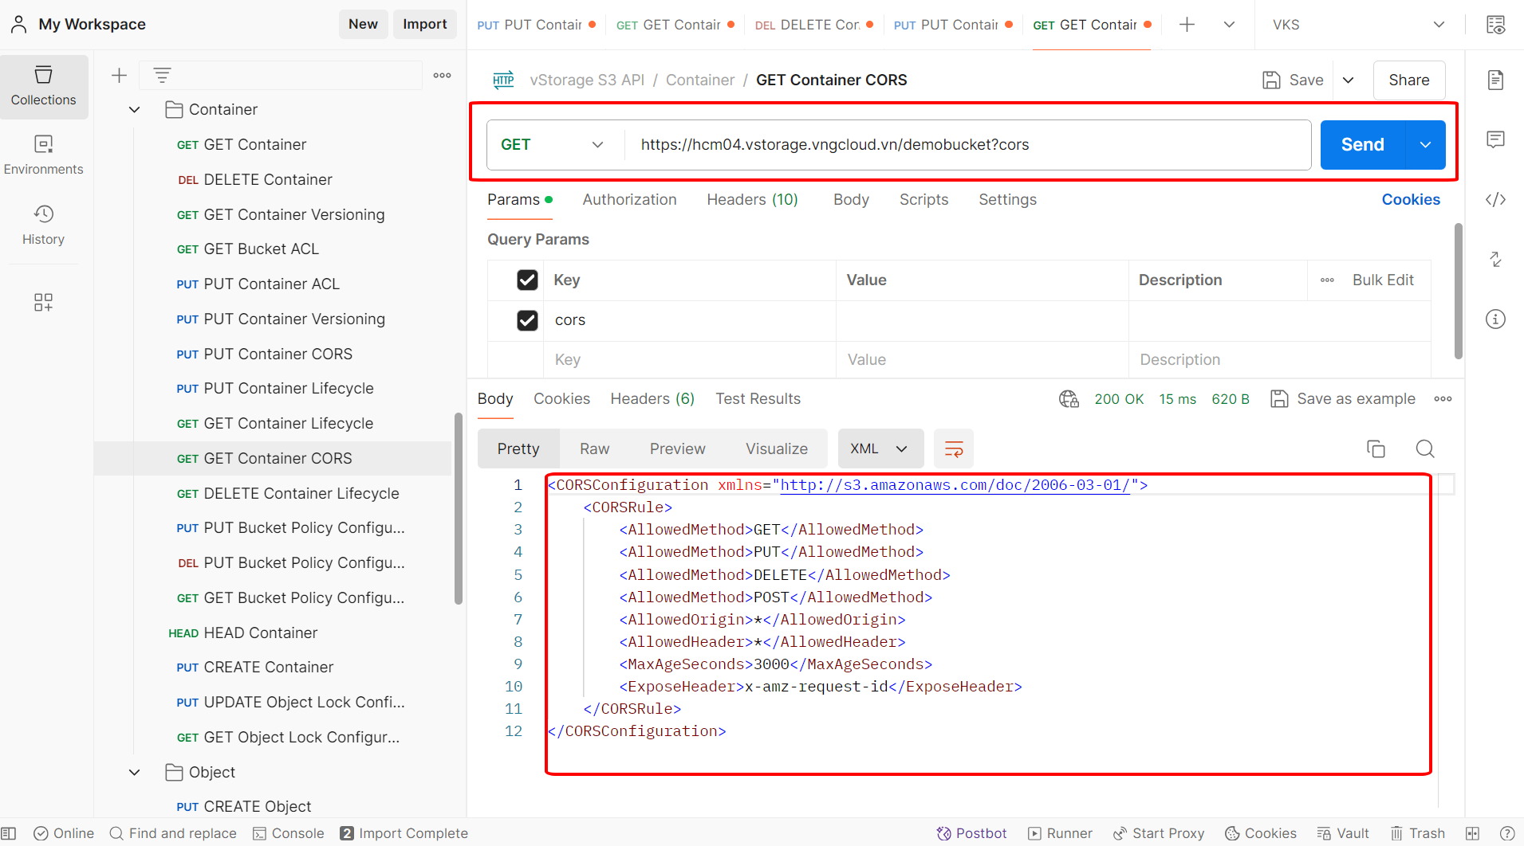Click the Send button

click(1362, 144)
